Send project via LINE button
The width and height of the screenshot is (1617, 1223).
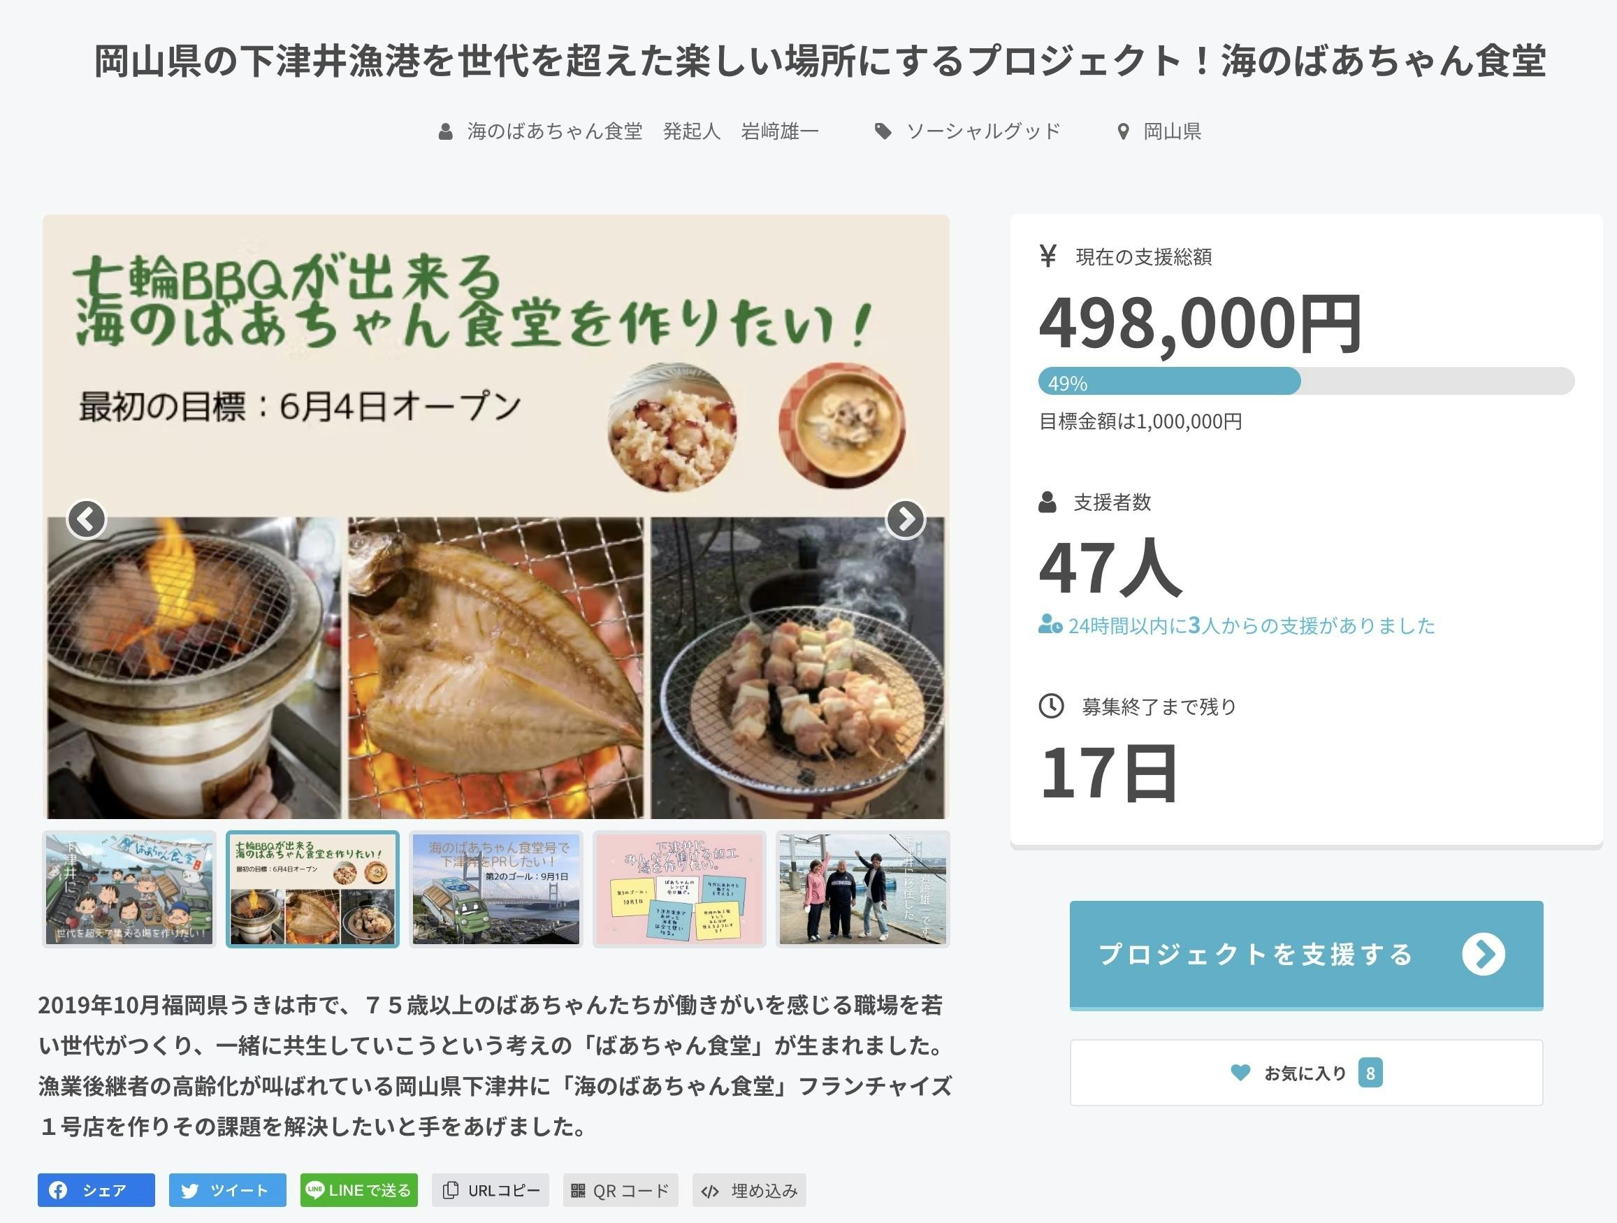point(359,1190)
